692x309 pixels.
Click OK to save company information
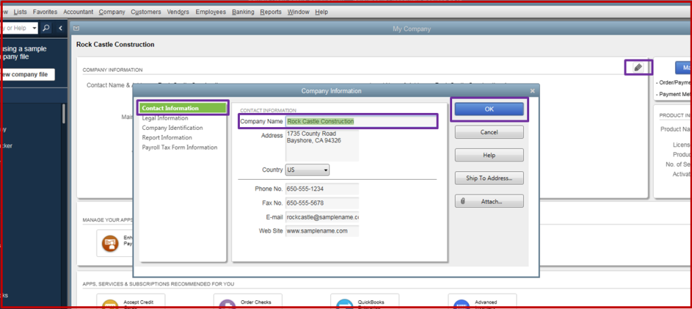coord(489,109)
